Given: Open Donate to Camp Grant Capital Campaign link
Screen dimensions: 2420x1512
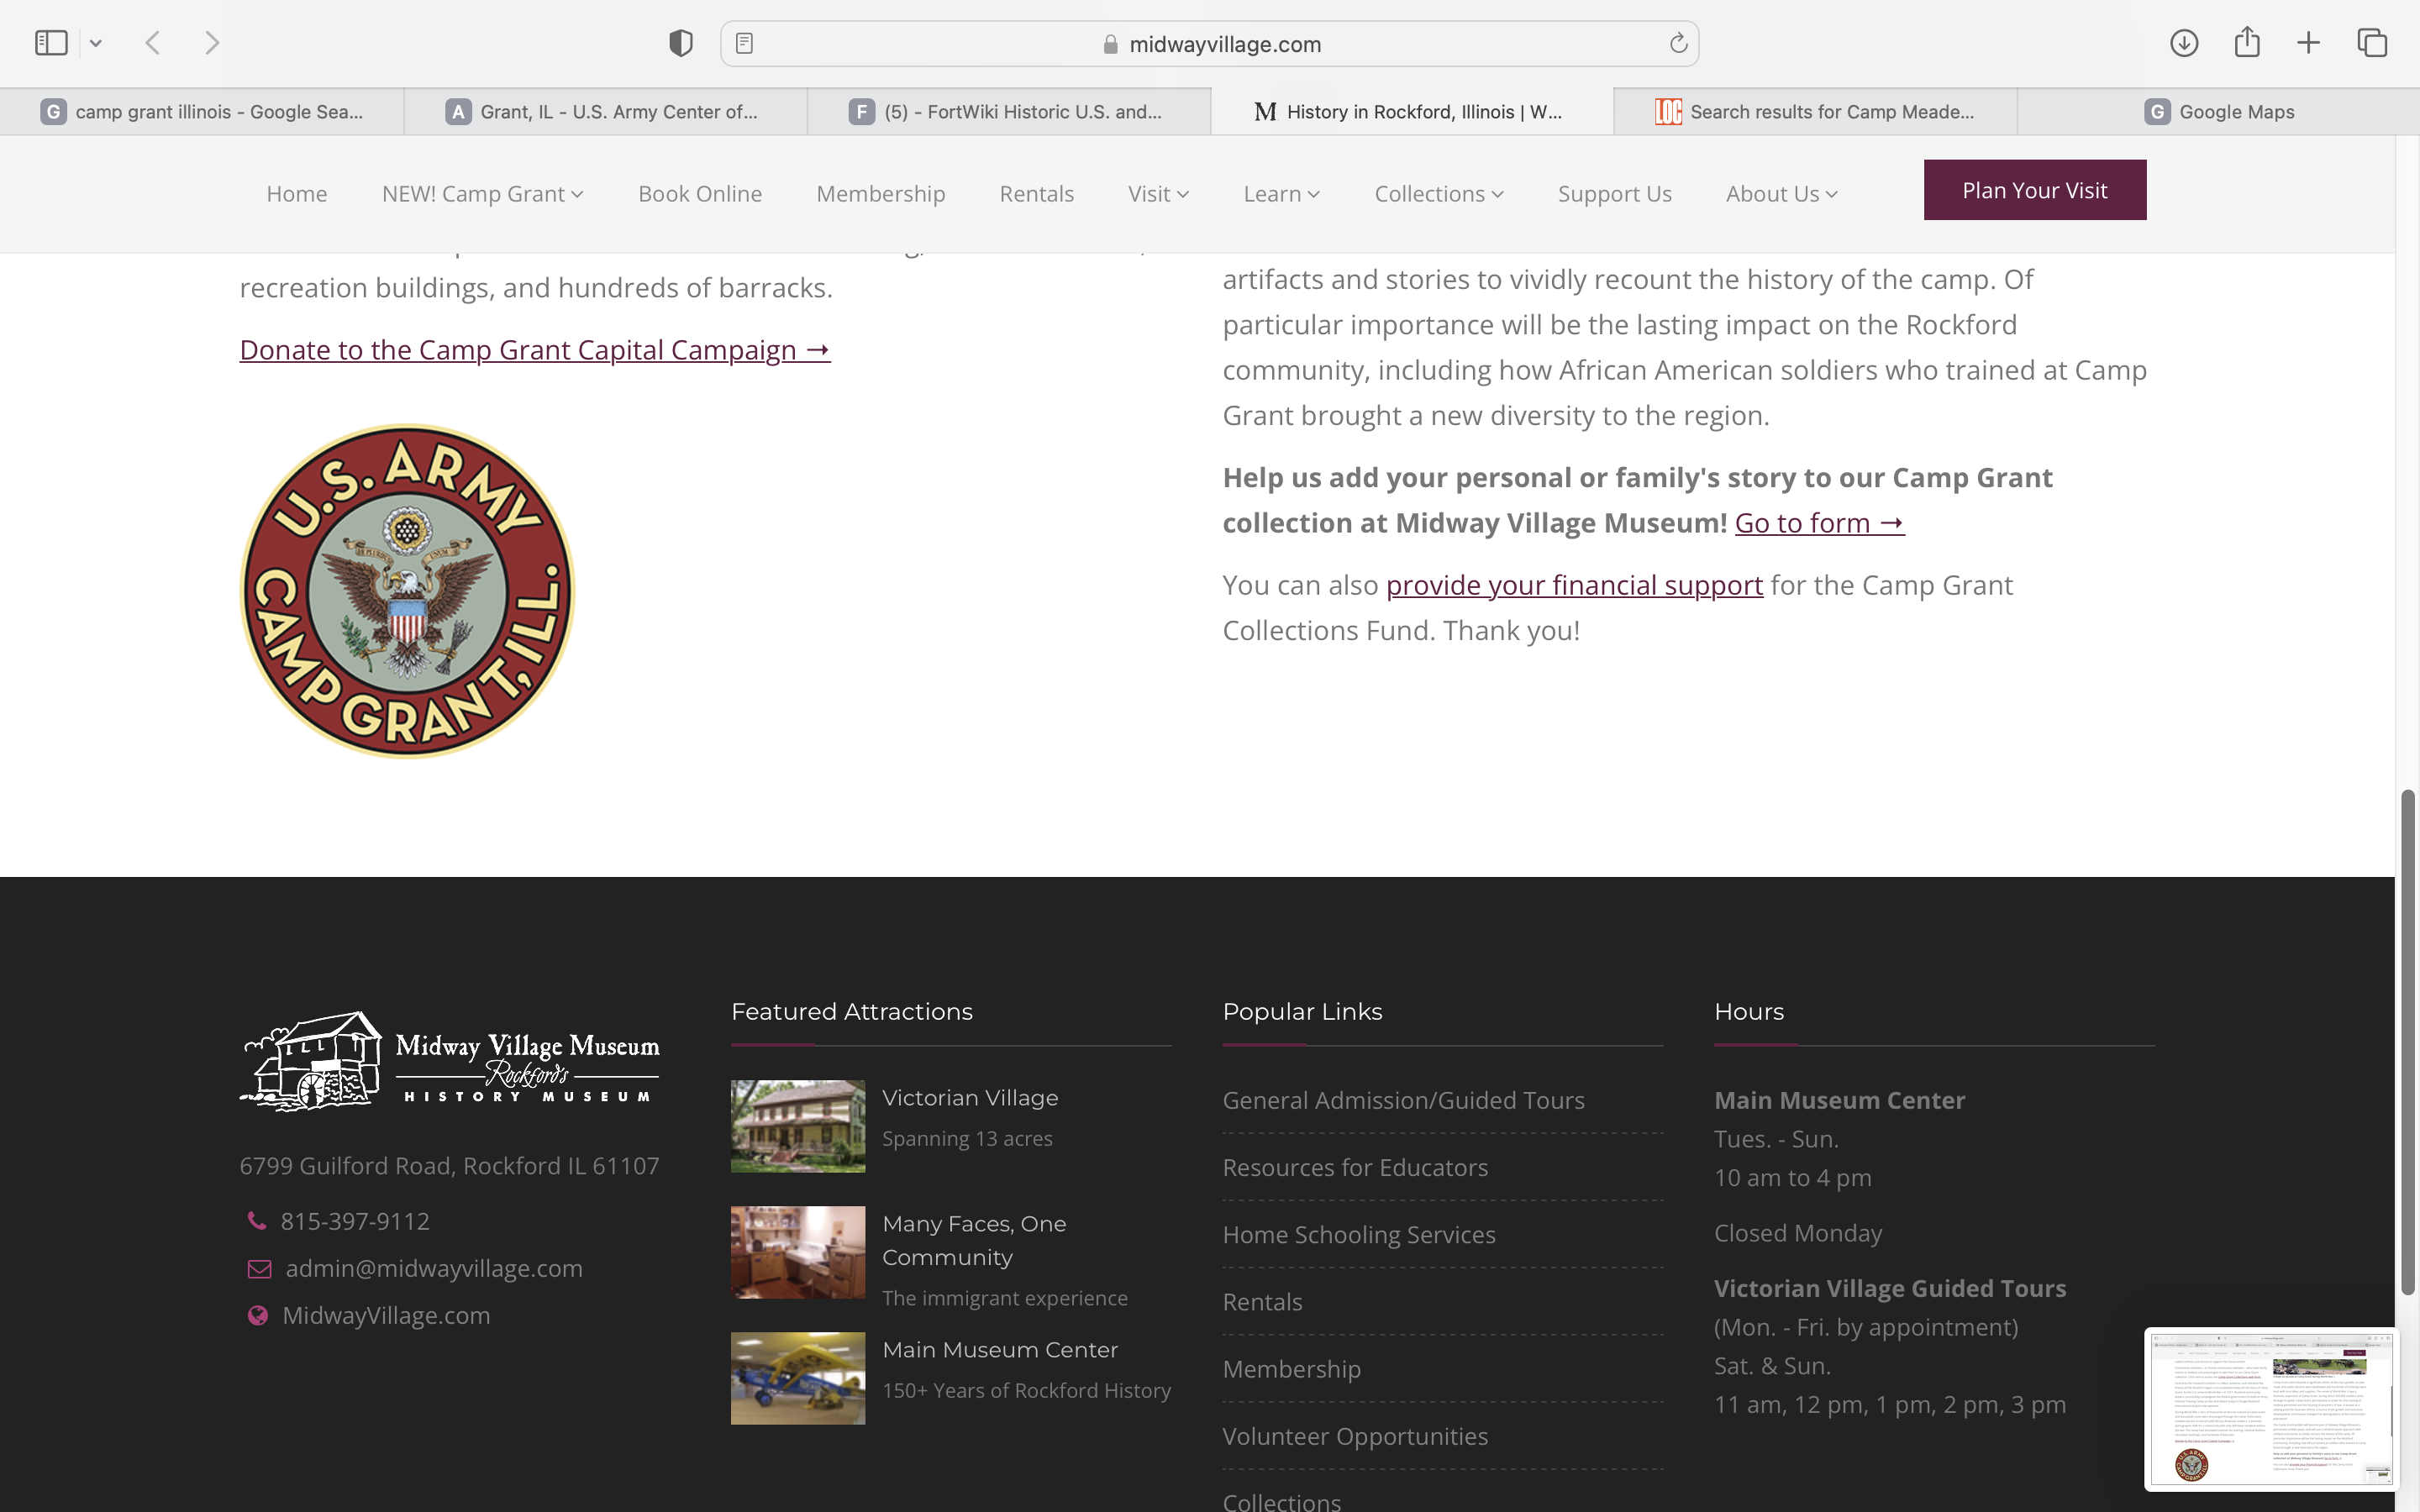Looking at the screenshot, I should coord(535,350).
